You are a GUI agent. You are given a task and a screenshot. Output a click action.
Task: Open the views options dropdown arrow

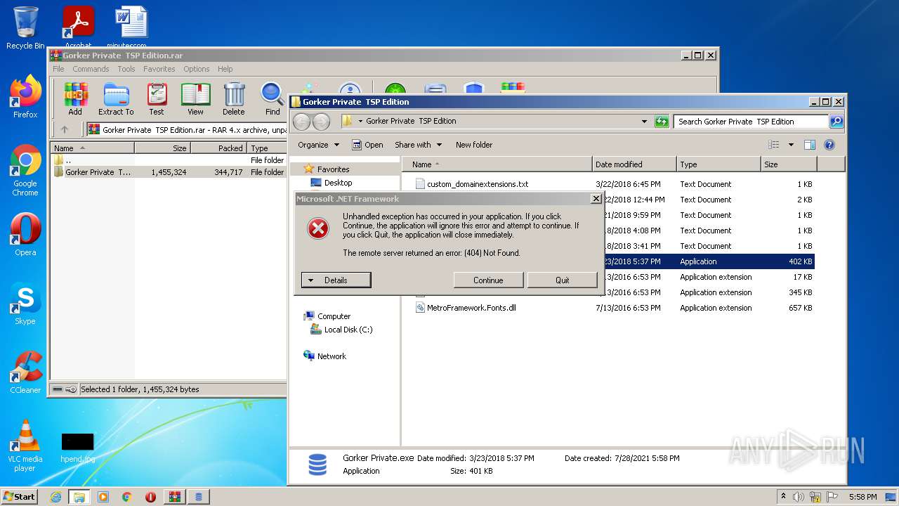click(791, 145)
